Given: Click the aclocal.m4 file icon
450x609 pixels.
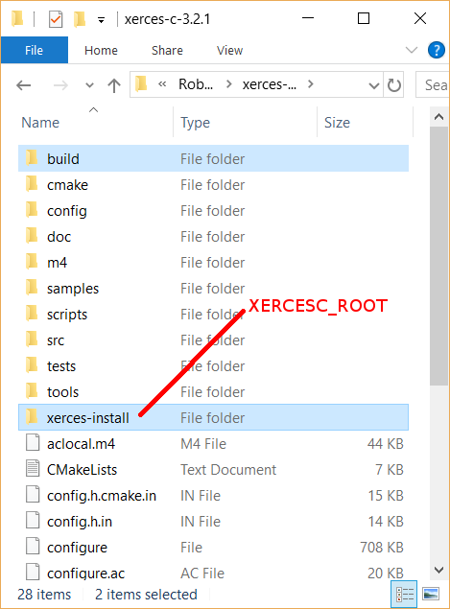Looking at the screenshot, I should (33, 442).
